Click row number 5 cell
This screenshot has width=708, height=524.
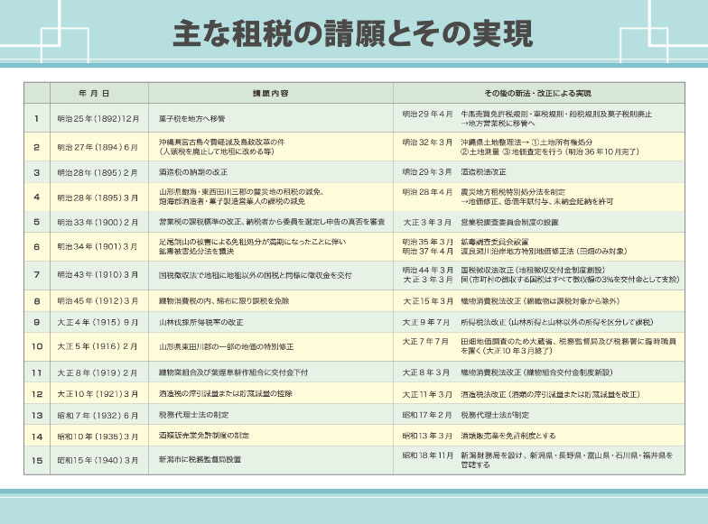(x=37, y=221)
